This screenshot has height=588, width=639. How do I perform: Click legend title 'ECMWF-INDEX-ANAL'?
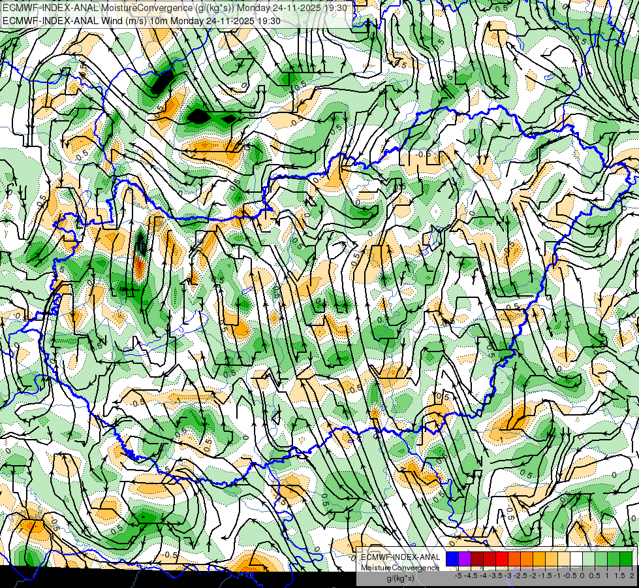401,557
